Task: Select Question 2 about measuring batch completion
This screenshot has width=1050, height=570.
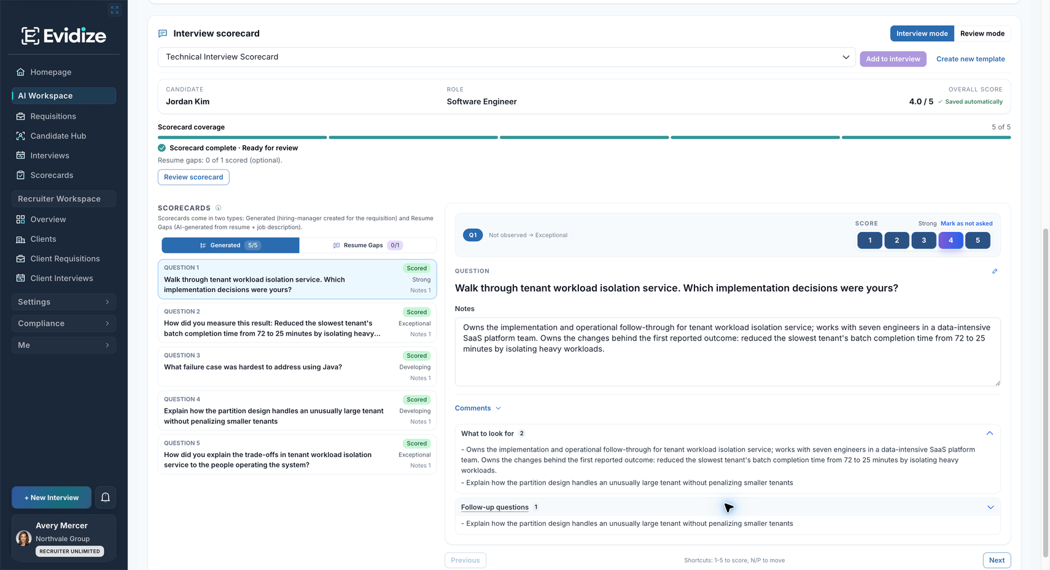Action: point(297,323)
